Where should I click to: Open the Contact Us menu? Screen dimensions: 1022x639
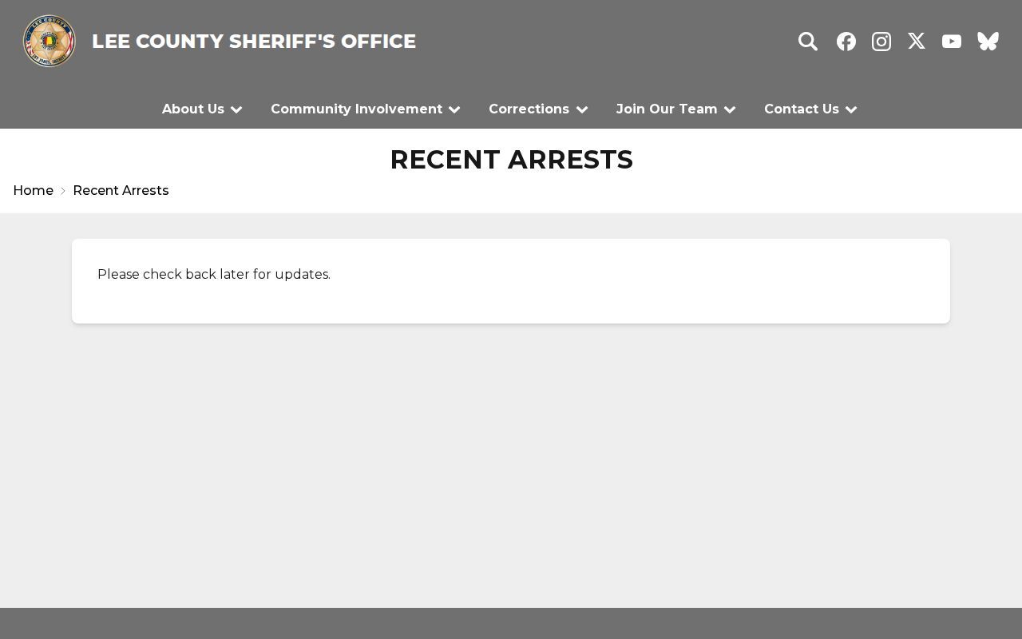point(802,109)
